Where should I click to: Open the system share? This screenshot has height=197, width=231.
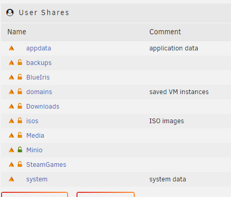[x=37, y=179]
